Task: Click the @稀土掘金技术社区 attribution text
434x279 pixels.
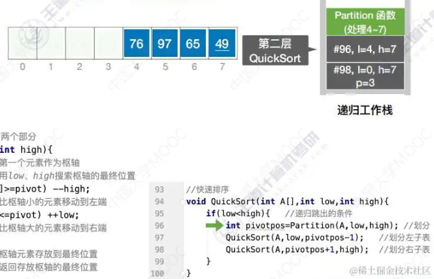Action: click(x=390, y=270)
